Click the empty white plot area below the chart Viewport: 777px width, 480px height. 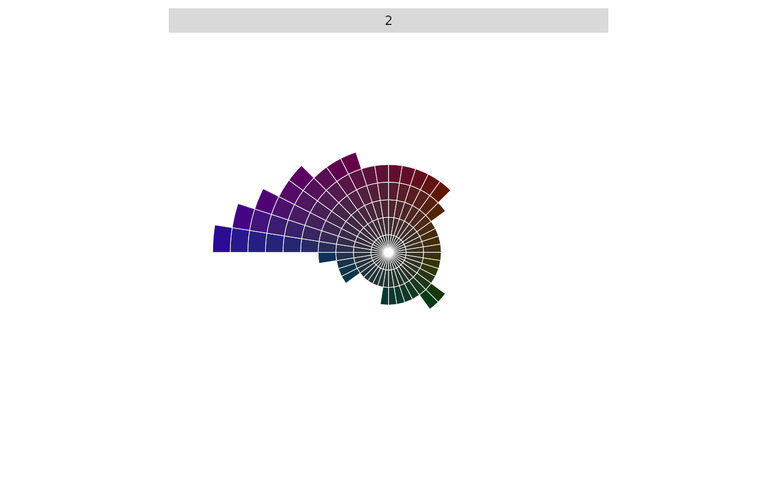click(389, 399)
